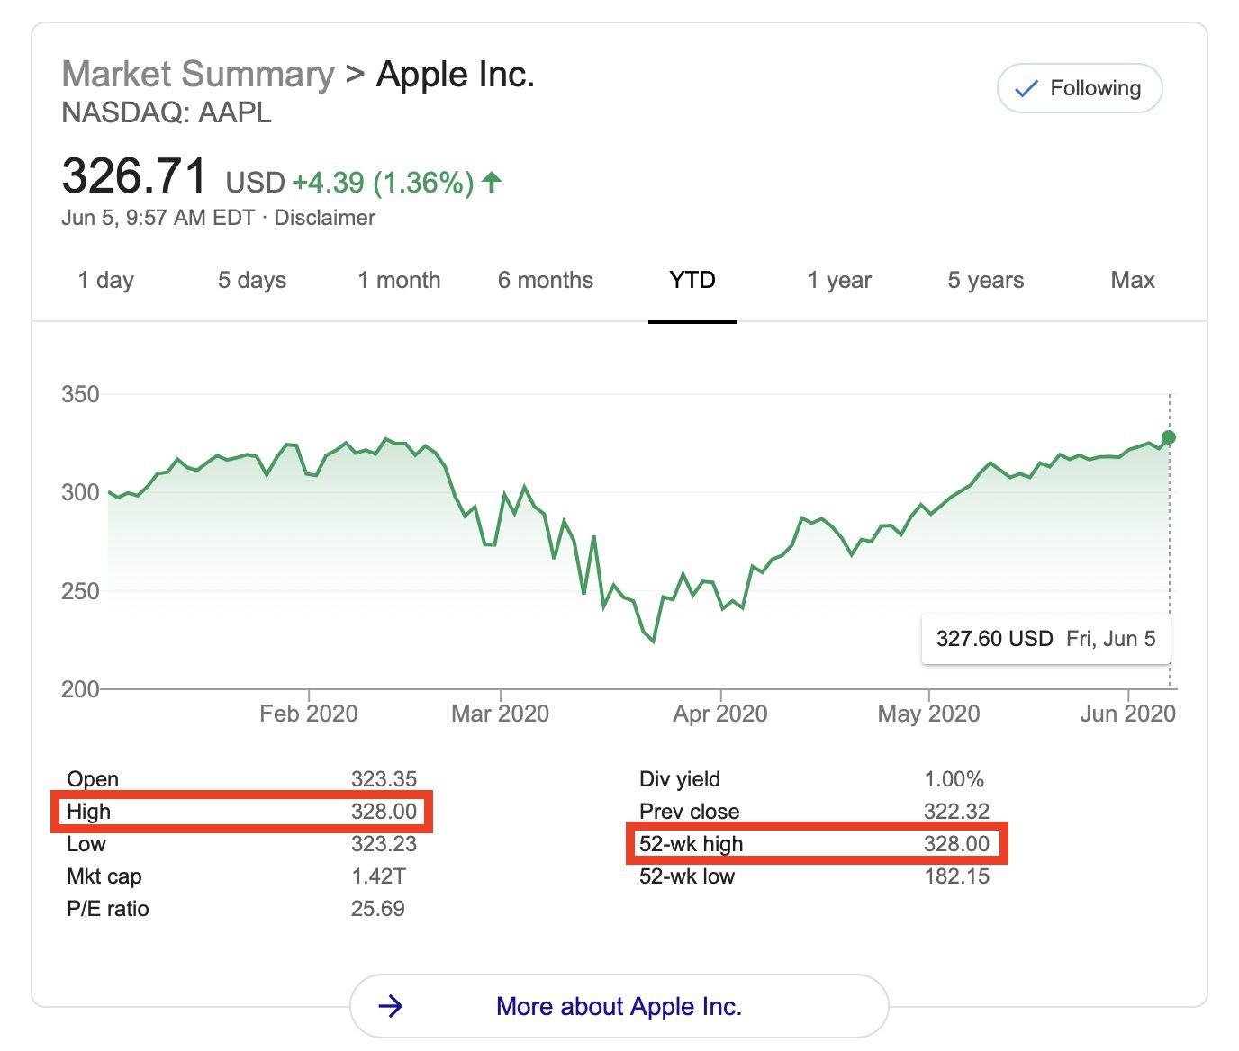Toggle off Following for Apple Inc.
Viewport: 1239px width, 1051px height.
coord(1079,88)
